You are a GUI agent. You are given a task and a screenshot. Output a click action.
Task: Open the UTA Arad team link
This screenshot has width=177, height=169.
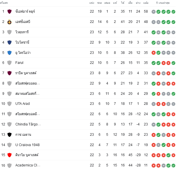[x=23, y=104]
